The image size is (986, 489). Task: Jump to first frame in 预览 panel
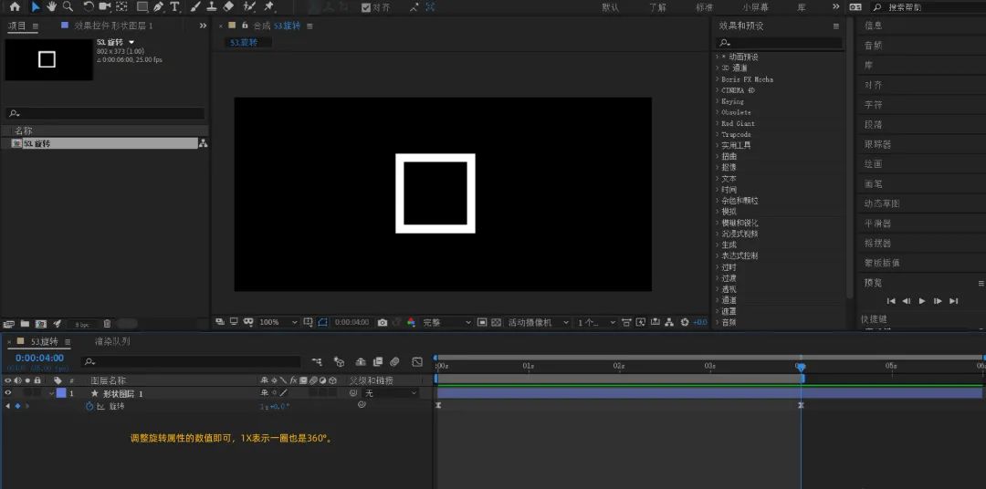tap(890, 301)
